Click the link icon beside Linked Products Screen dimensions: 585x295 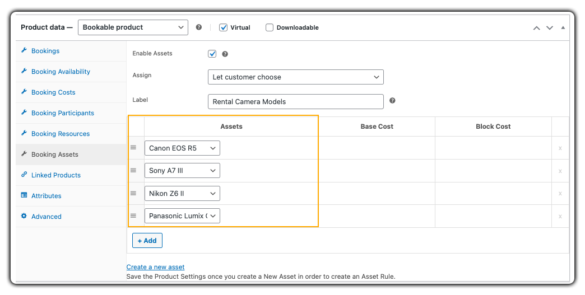pyautogui.click(x=24, y=174)
